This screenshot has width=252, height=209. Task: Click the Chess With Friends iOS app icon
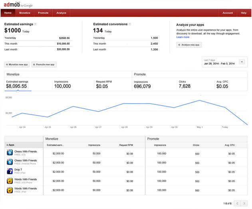point(10,153)
